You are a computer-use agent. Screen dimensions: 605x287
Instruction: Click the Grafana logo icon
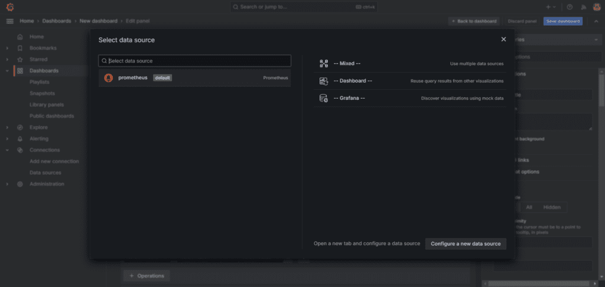[10, 7]
